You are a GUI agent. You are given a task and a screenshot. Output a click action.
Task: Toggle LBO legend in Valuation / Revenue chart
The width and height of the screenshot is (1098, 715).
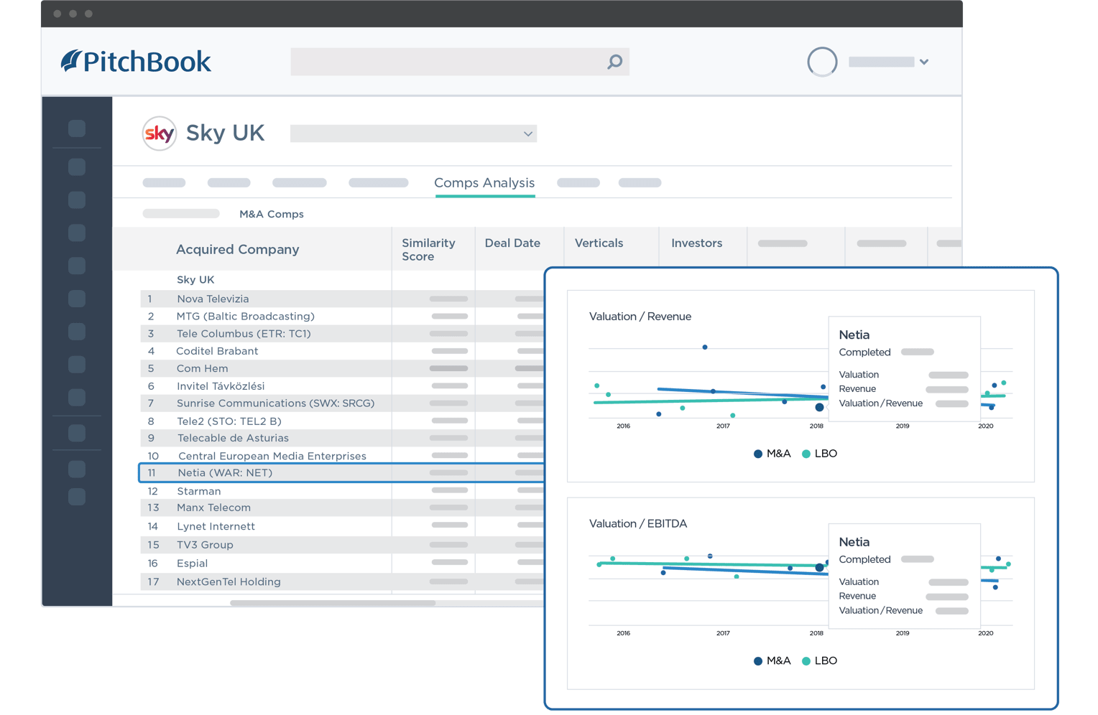819,454
